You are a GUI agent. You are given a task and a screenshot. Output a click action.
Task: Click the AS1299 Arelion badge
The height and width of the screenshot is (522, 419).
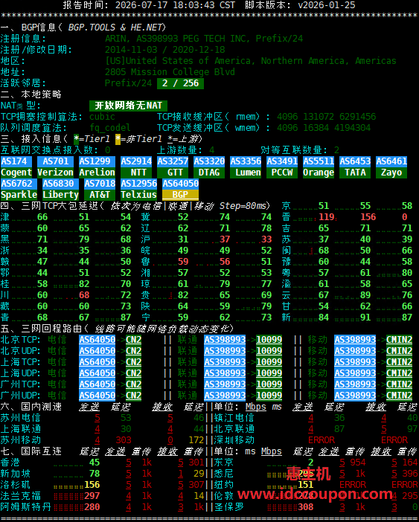click(x=97, y=167)
